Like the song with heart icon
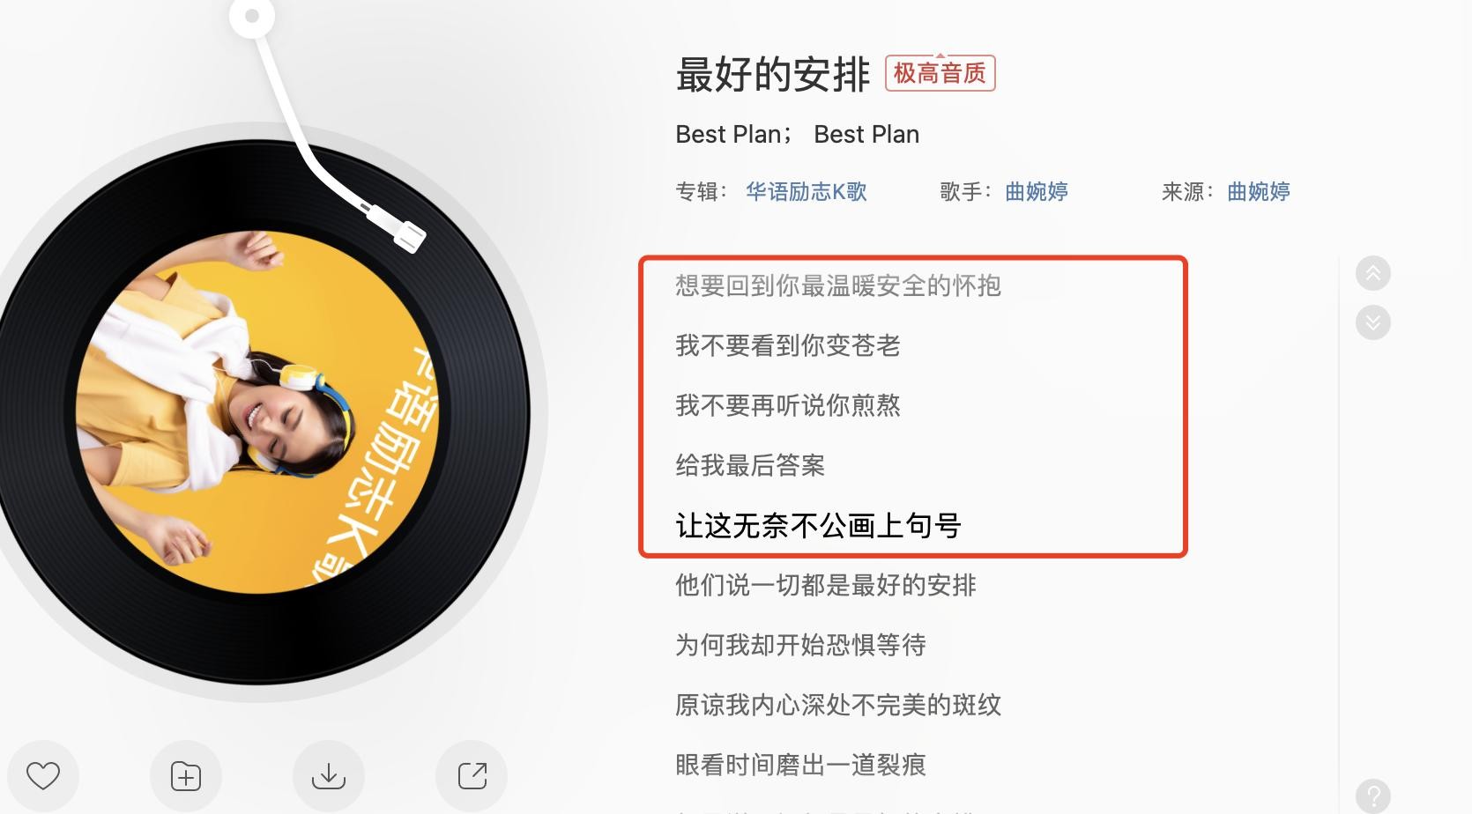The image size is (1472, 814). tap(43, 776)
